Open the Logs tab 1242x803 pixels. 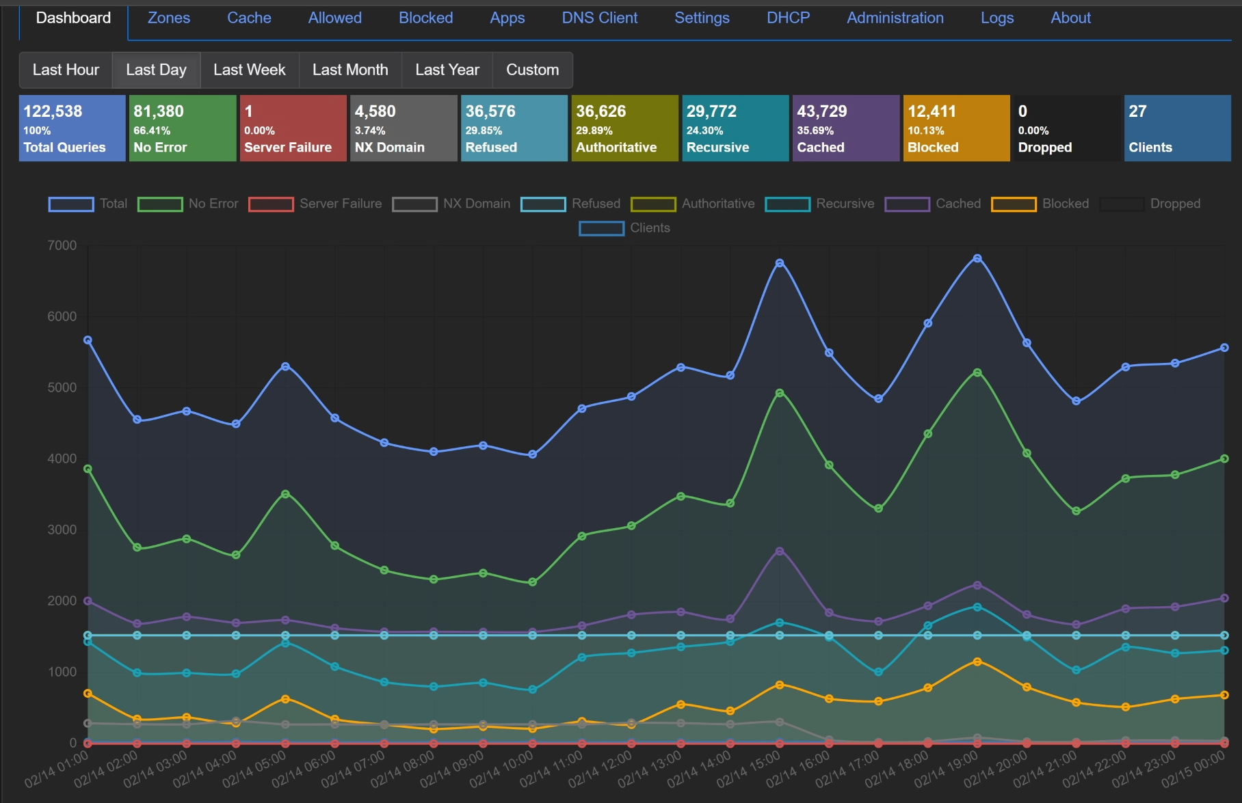pyautogui.click(x=996, y=18)
